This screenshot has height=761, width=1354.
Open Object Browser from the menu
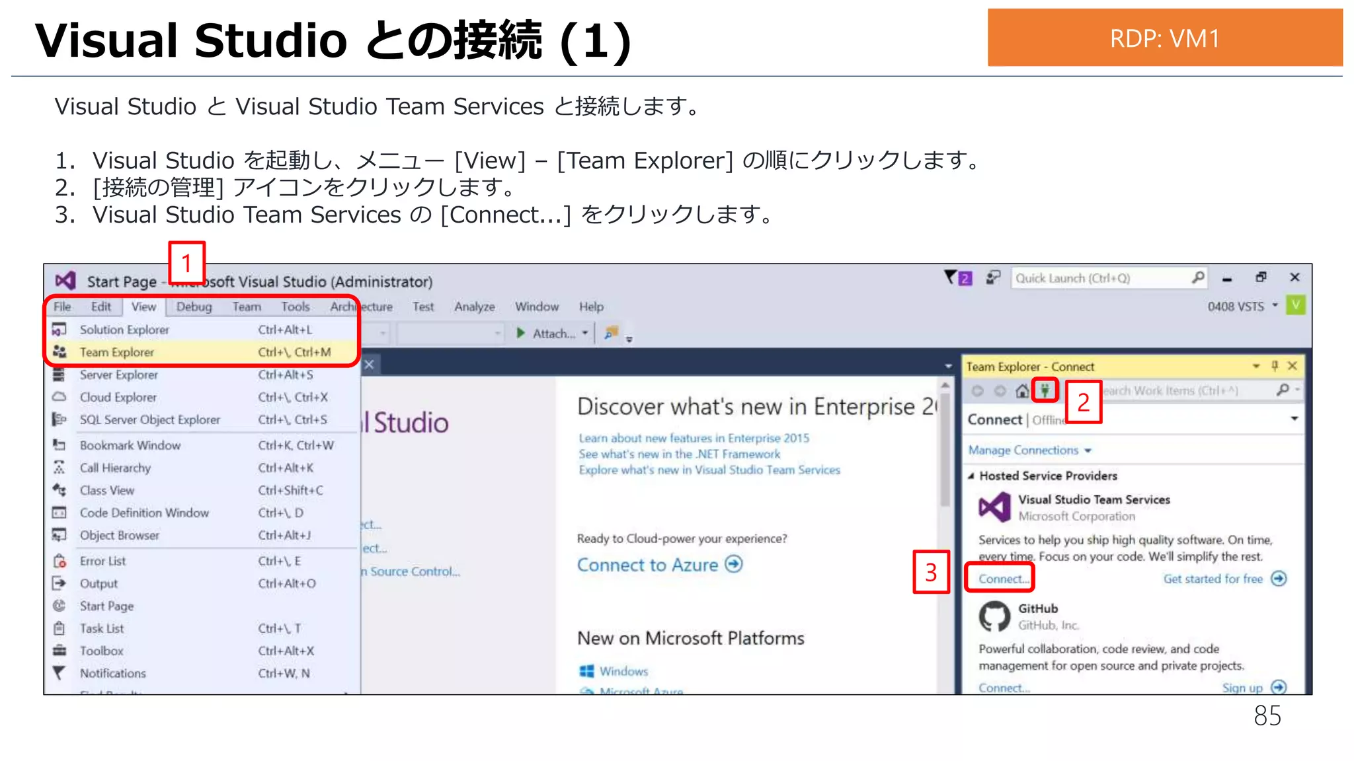[202, 535]
